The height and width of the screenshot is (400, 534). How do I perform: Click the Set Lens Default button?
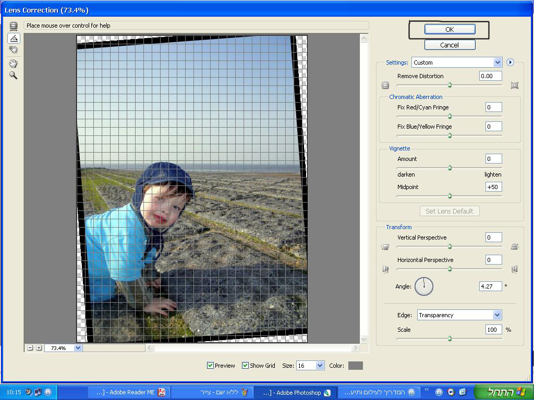coord(450,211)
